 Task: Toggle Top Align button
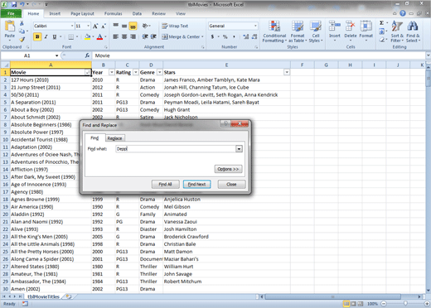click(x=116, y=26)
